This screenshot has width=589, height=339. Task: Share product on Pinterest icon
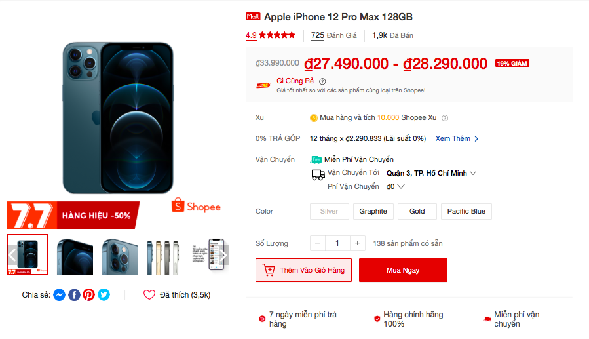click(x=89, y=295)
